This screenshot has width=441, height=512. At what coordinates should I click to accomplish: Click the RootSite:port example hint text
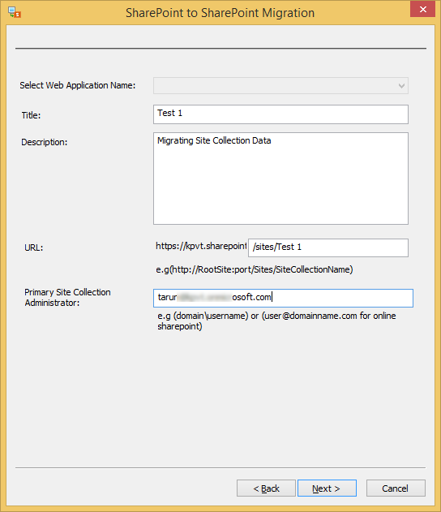[x=255, y=269]
